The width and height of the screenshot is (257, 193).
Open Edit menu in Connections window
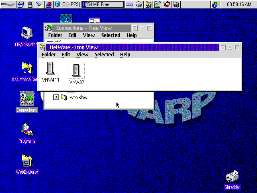coord(72,35)
